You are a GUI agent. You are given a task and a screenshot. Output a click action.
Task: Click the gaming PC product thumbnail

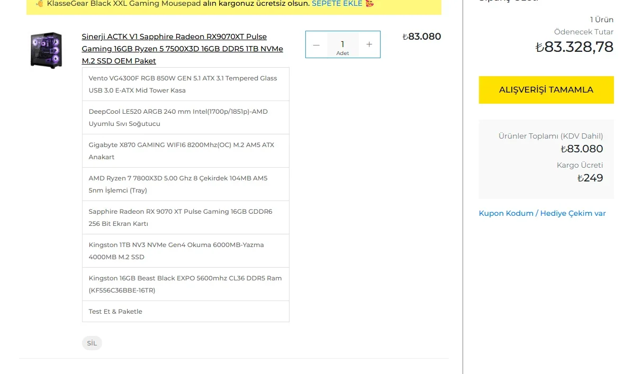tap(46, 50)
